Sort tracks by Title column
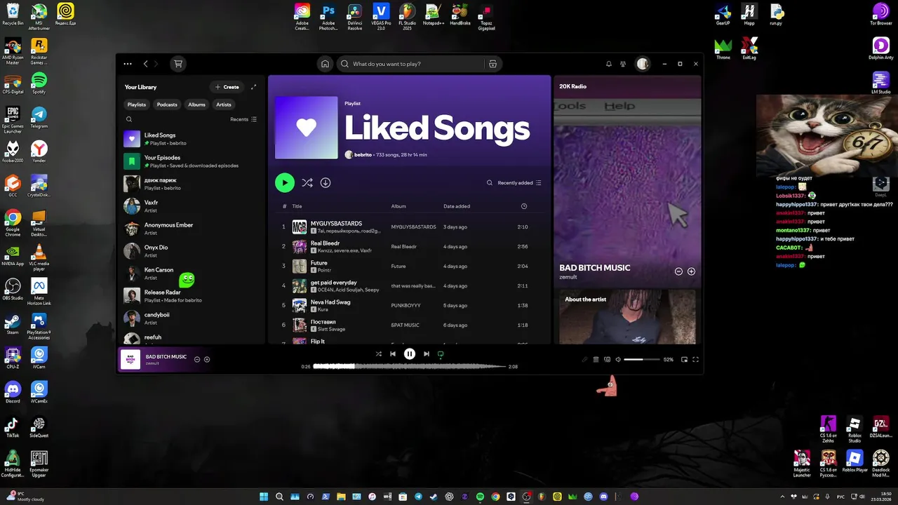 point(297,206)
